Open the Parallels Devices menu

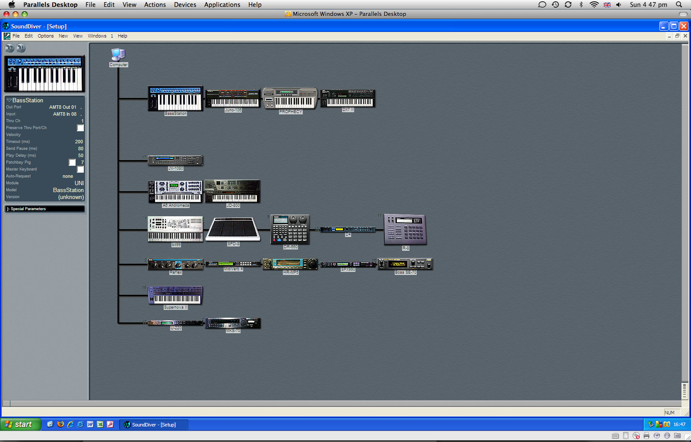pyautogui.click(x=185, y=4)
